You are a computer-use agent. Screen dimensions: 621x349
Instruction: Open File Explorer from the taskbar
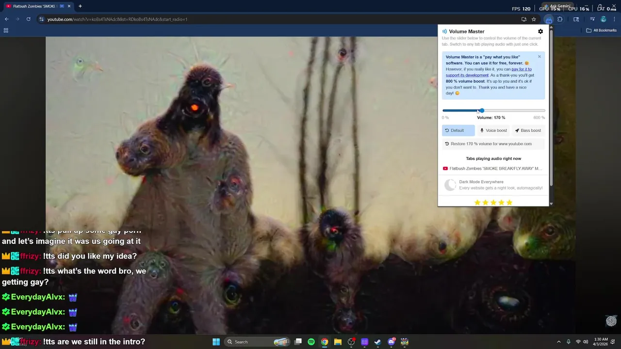pos(338,342)
